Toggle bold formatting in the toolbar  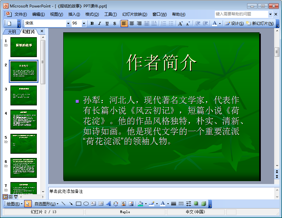click(92, 23)
